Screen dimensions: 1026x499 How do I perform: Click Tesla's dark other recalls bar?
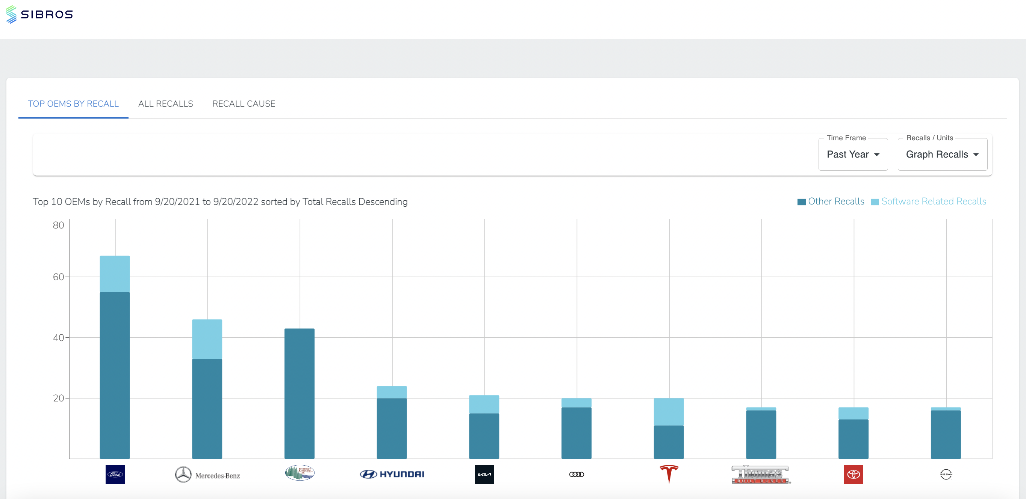tap(669, 442)
